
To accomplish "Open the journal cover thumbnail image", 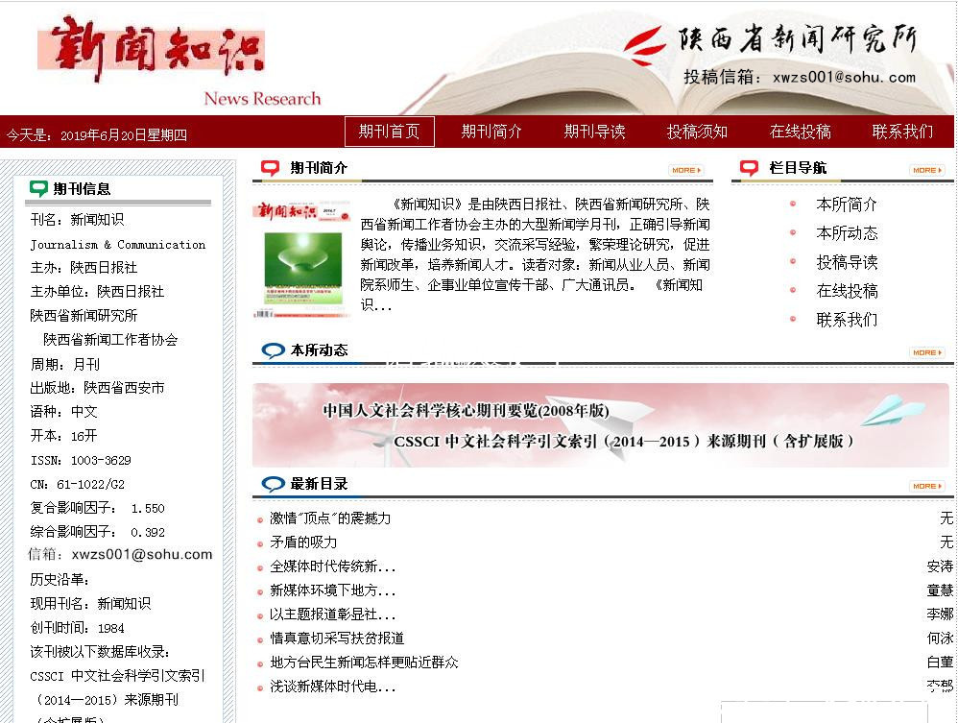I will click(302, 258).
